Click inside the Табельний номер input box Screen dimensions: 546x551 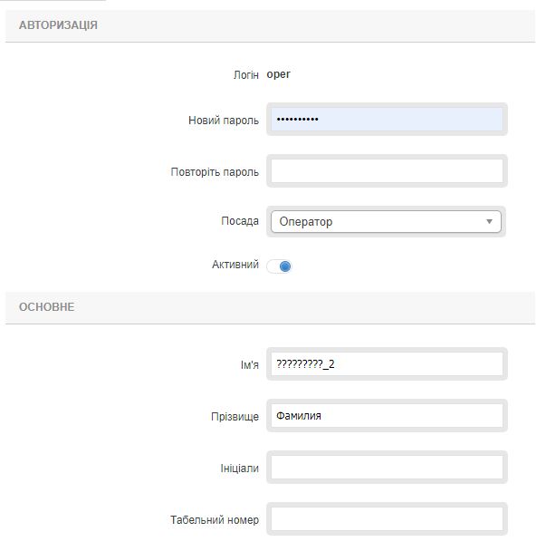[x=386, y=519]
